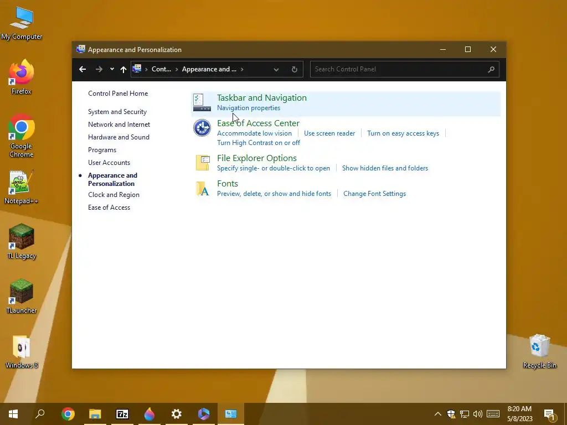
Task: Click Specify single- or double-click to open
Action: 274,168
